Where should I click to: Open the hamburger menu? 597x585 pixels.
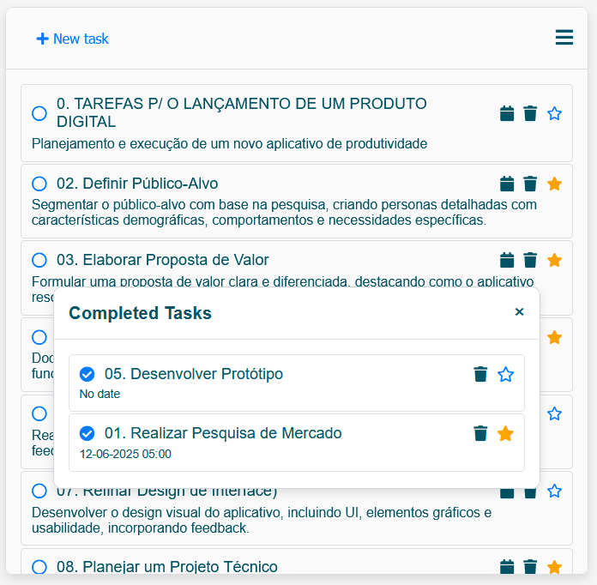pyautogui.click(x=564, y=38)
